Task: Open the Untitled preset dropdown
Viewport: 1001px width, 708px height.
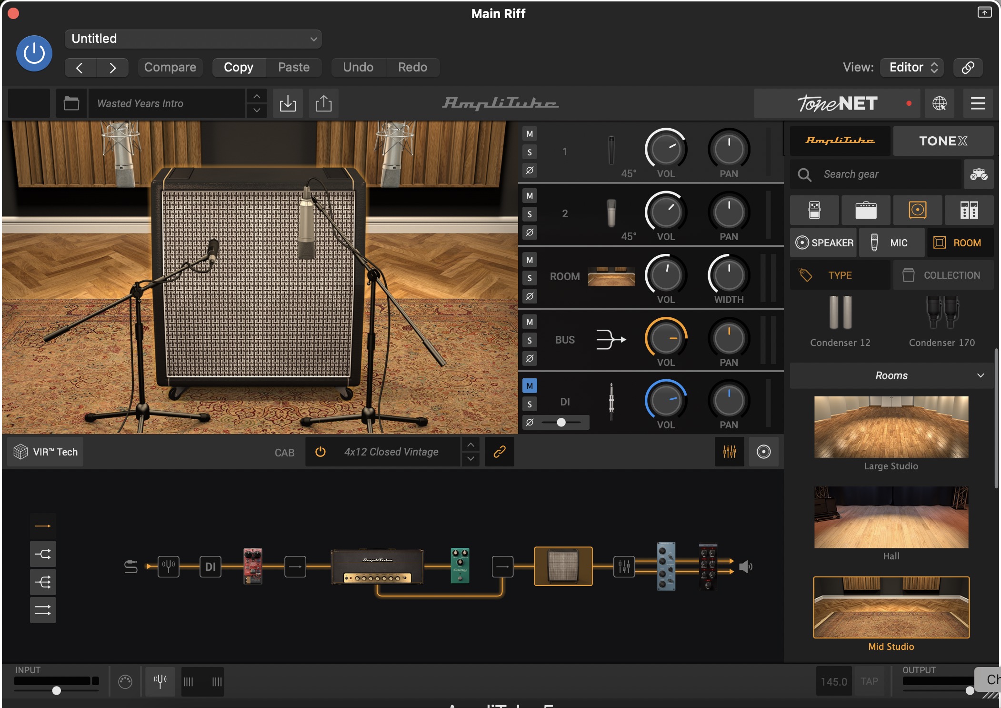Action: (x=193, y=39)
